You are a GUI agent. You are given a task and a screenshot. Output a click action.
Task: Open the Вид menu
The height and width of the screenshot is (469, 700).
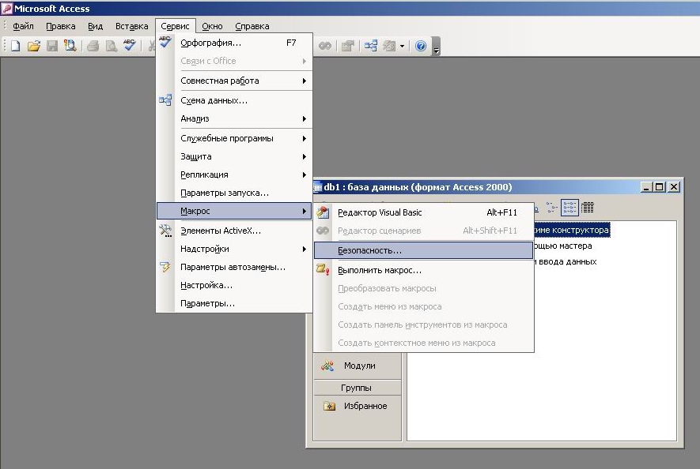[x=95, y=26]
